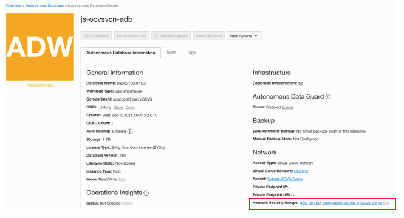The image size is (404, 218).
Task: Switch to the Tags tab
Action: click(191, 53)
